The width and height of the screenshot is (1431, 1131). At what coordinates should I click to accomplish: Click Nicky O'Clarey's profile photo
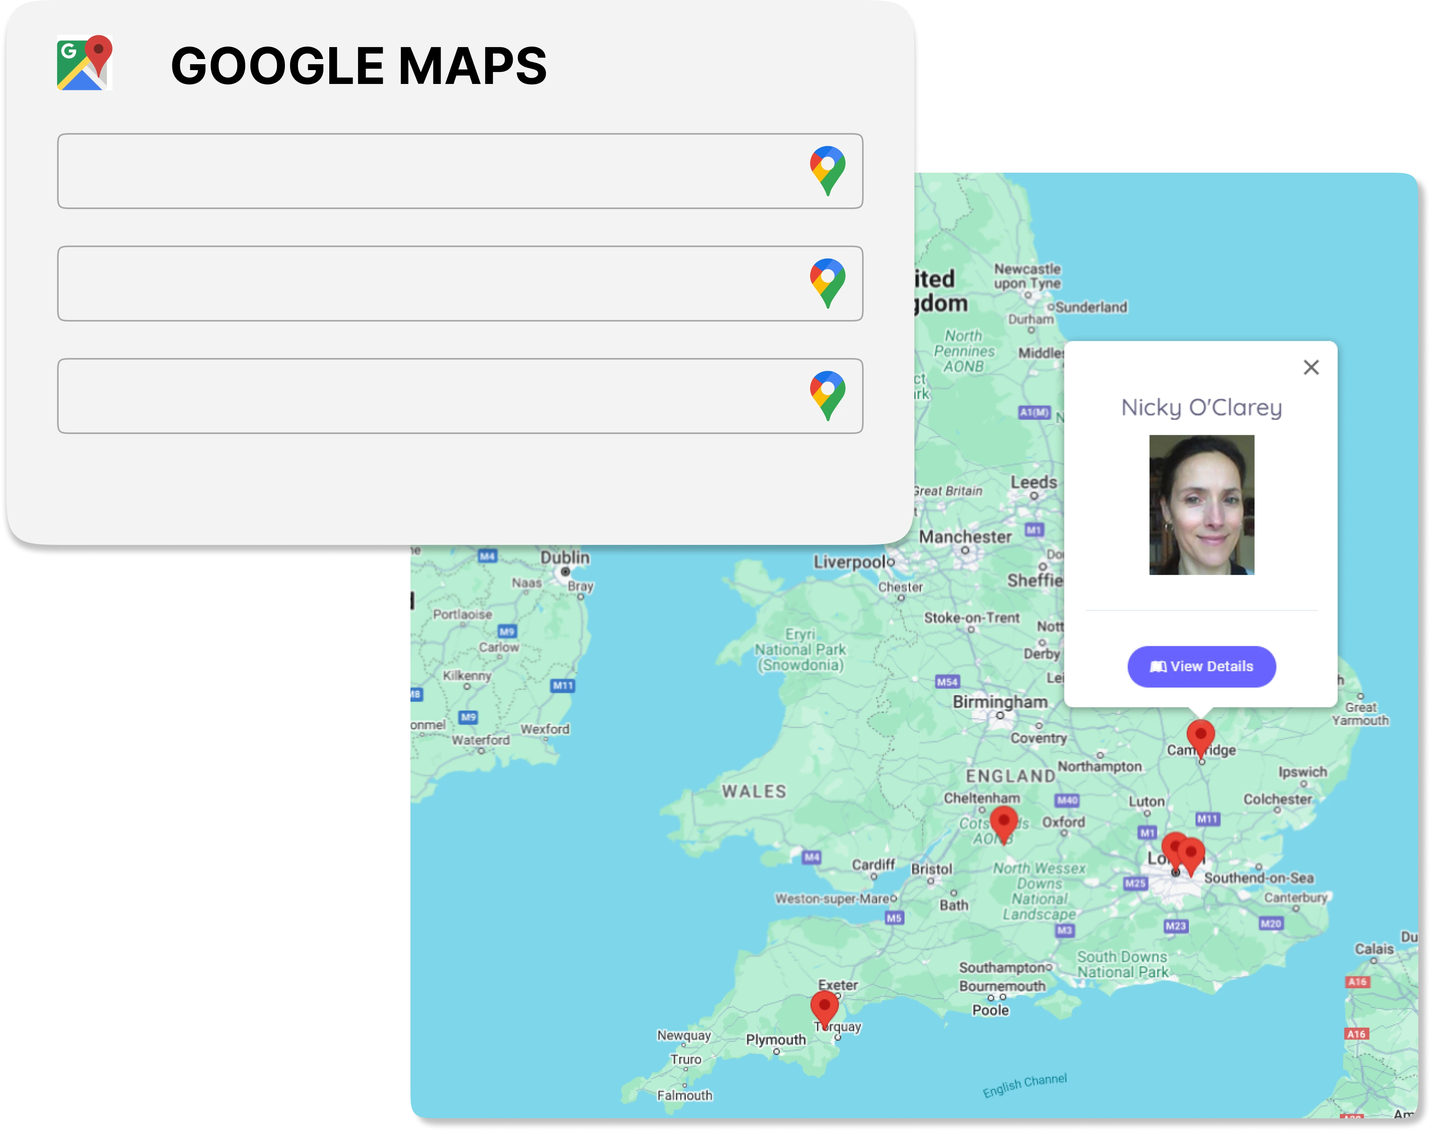point(1201,505)
